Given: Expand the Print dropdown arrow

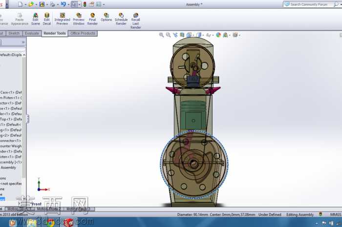Looking at the screenshot, I should (x=58, y=4).
